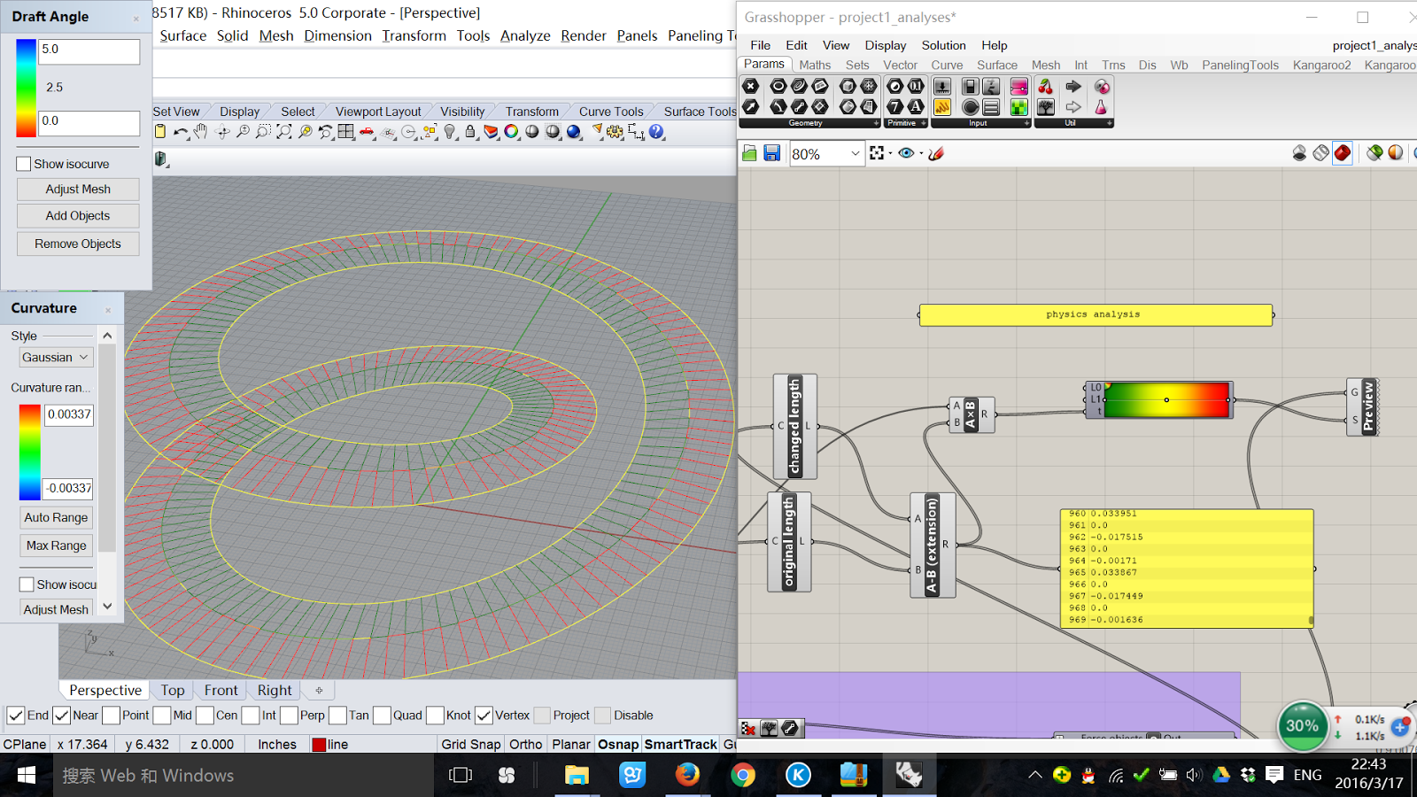Open the Gaussian curvature style dropdown
The image size is (1417, 797).
(x=56, y=357)
